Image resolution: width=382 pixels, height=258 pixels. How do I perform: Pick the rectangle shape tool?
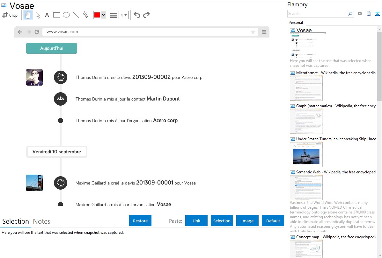point(57,15)
